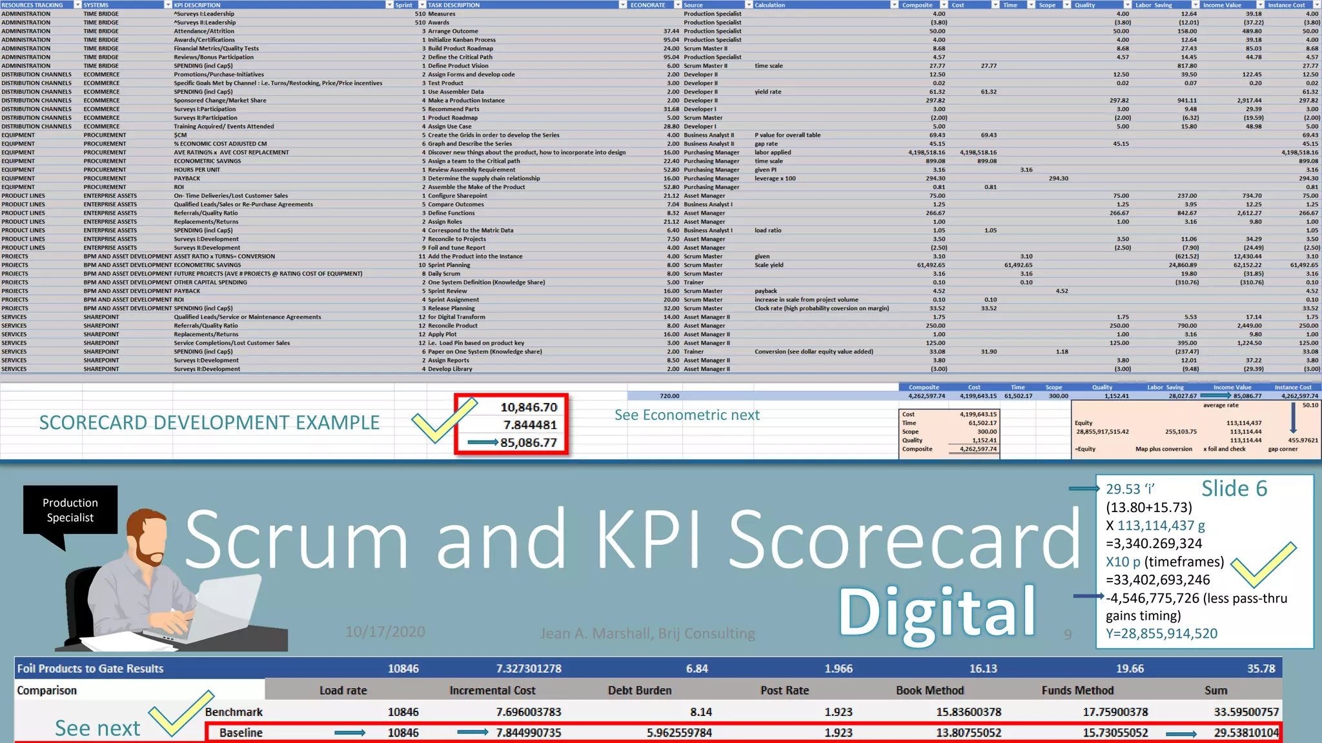The height and width of the screenshot is (743, 1322).
Task: Select the '33.59500757' Benchmark sum value
Action: (1246, 712)
